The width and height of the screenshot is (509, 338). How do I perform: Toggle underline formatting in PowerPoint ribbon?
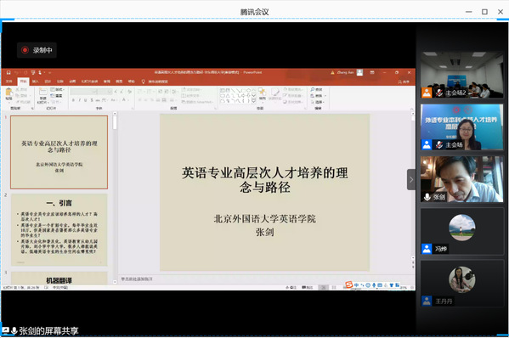[85, 100]
